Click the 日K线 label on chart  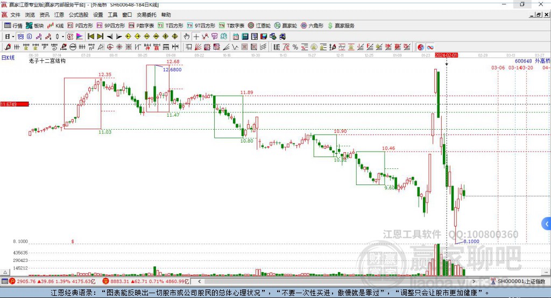8,58
